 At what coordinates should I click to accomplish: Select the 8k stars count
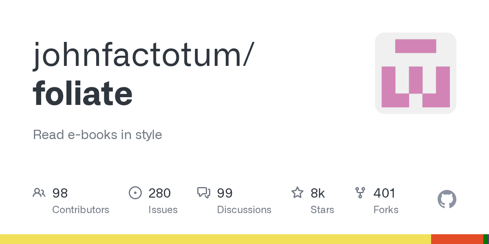point(318,193)
